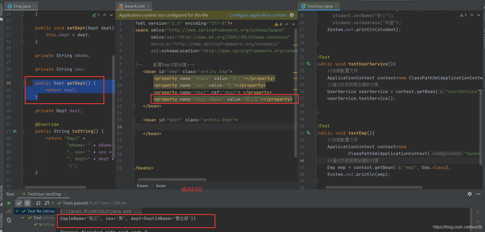The height and width of the screenshot is (232, 485).
Task: Fold the dept bean element at line 15
Action: [x=134, y=120]
